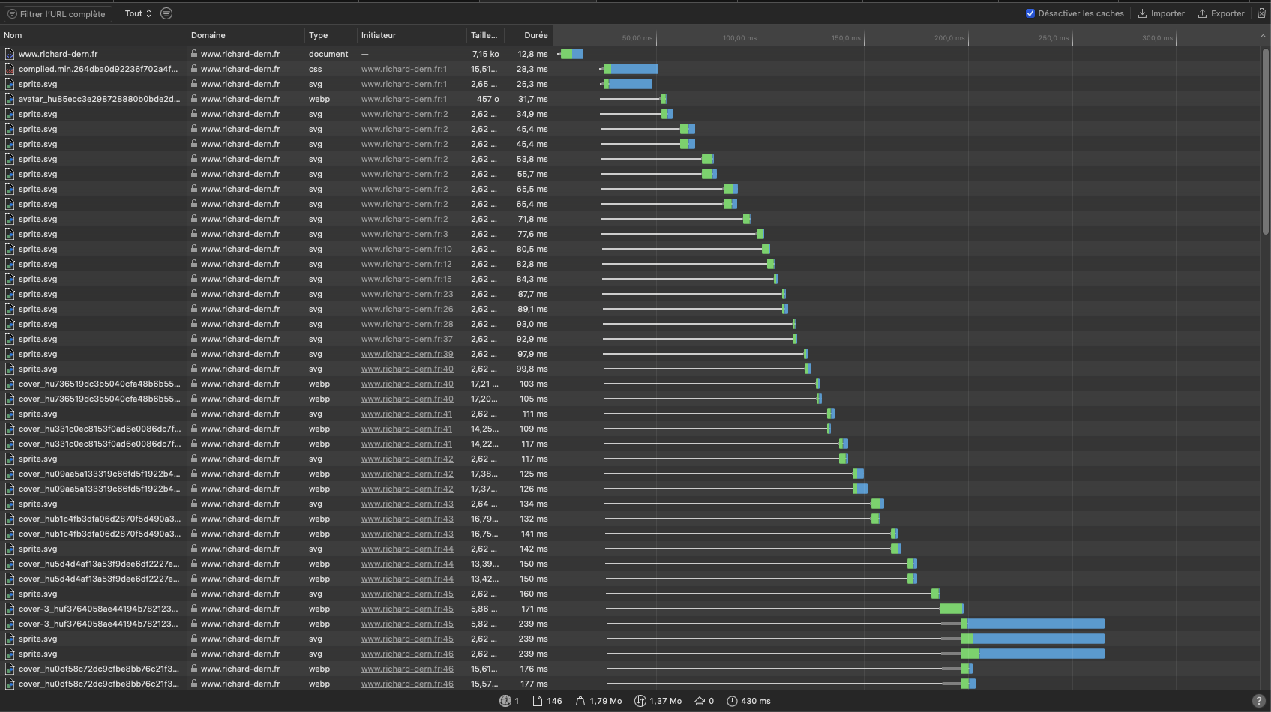Sort by the Durée column header
The height and width of the screenshot is (712, 1271).
pos(535,35)
